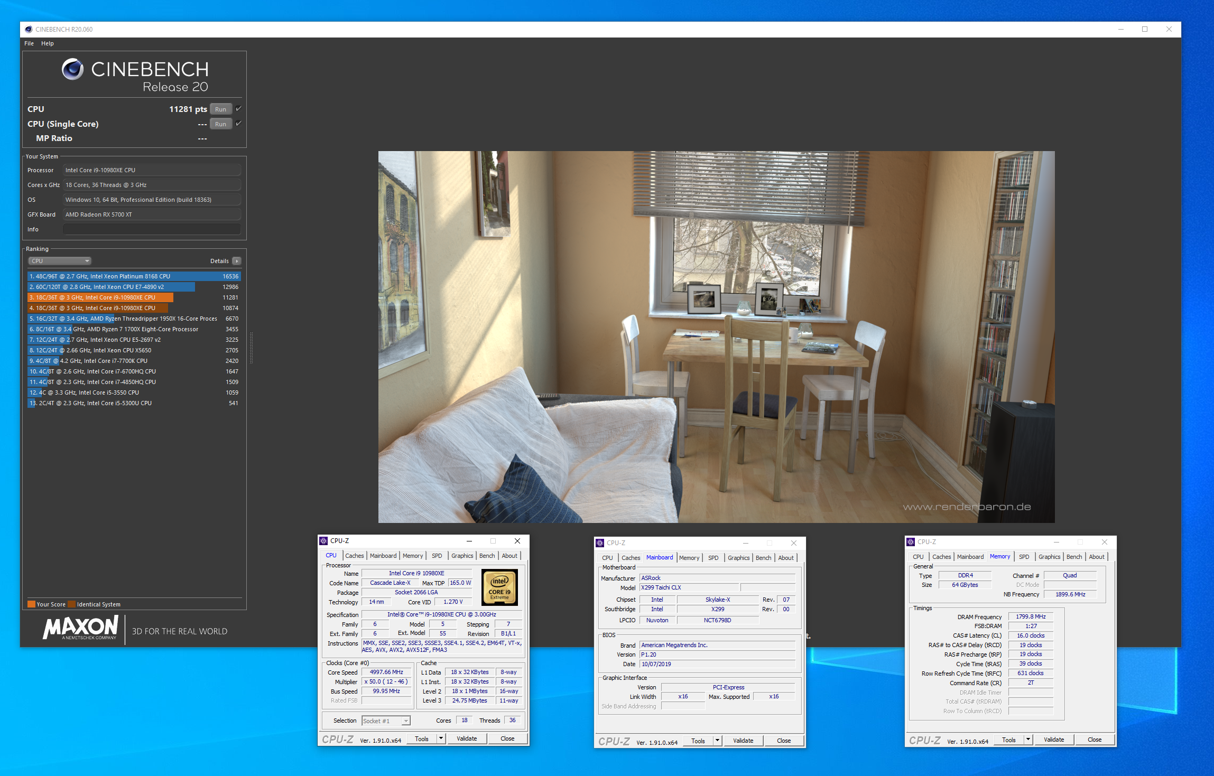Open the Ranking CPU dropdown
Image resolution: width=1214 pixels, height=776 pixels.
tap(60, 261)
